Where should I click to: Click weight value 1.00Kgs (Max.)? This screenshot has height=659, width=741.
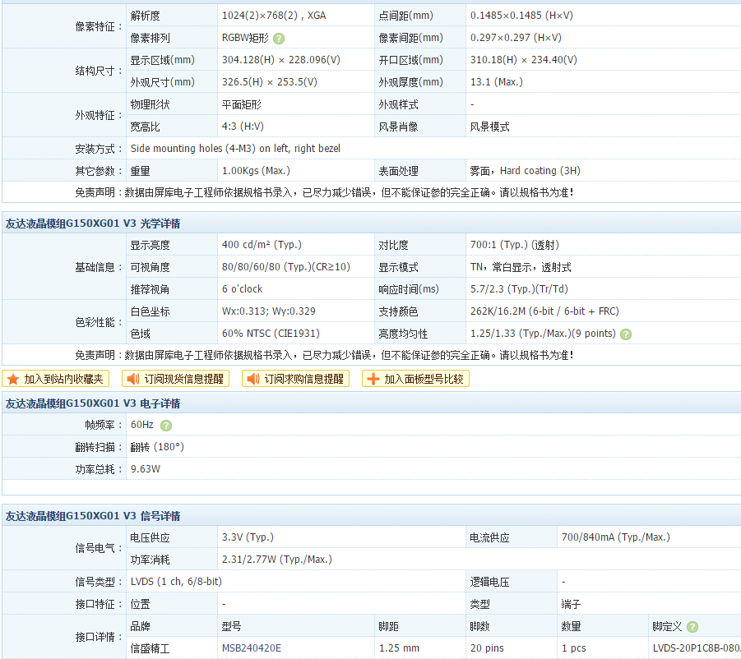pos(256,171)
